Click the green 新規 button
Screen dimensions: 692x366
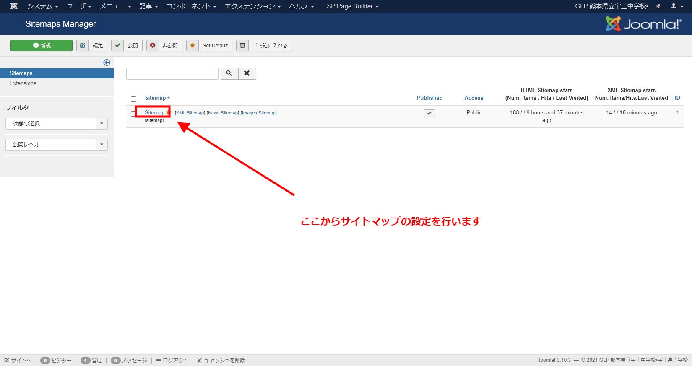pos(42,45)
